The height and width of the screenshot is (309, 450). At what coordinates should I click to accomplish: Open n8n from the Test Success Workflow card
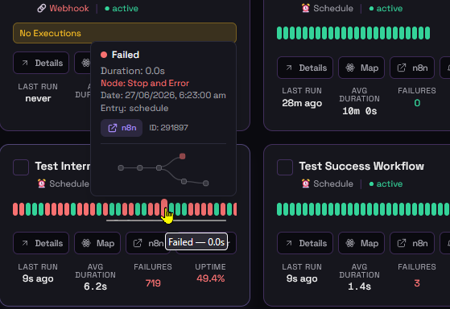412,243
